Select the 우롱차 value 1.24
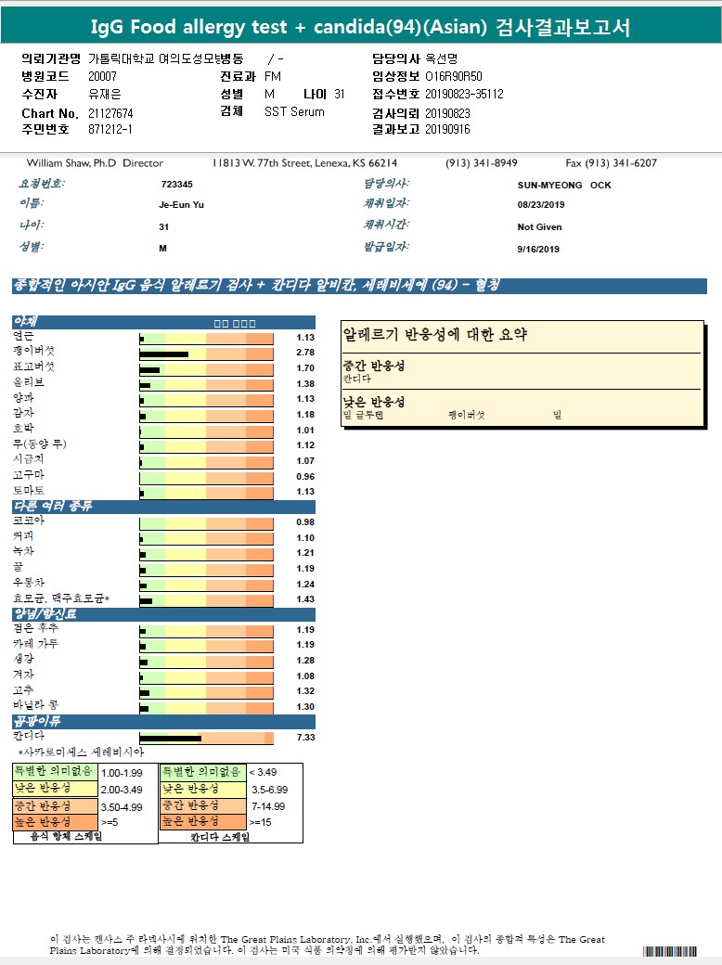The image size is (722, 965). tap(305, 584)
